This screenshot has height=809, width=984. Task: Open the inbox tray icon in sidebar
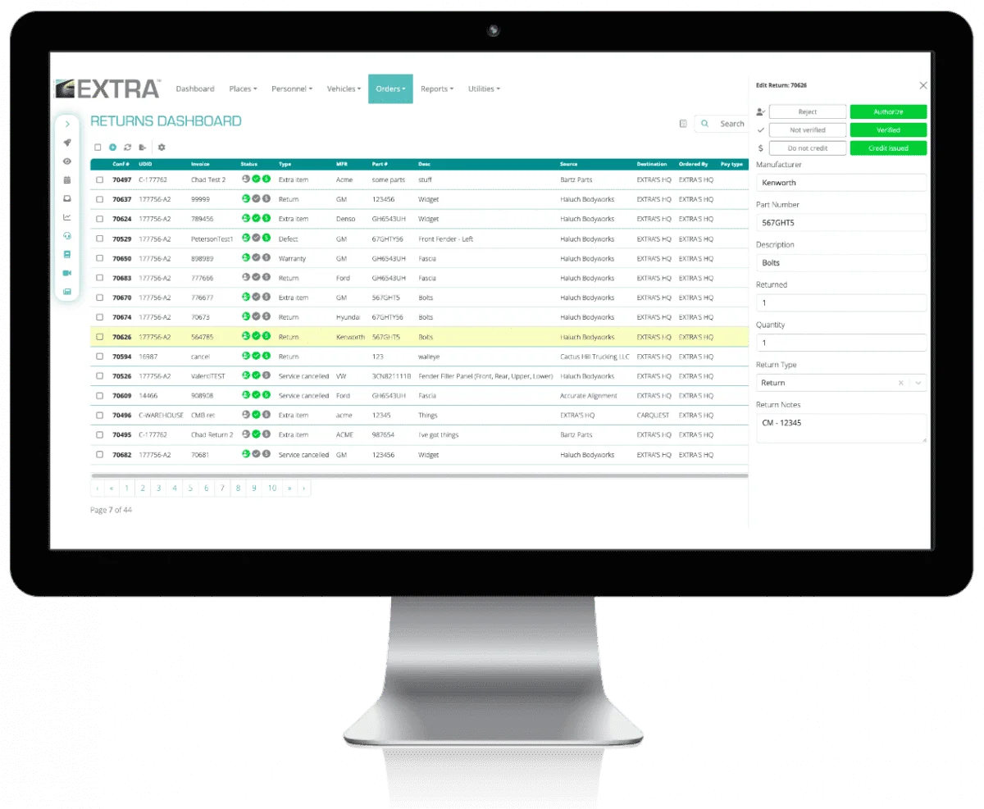pos(67,198)
